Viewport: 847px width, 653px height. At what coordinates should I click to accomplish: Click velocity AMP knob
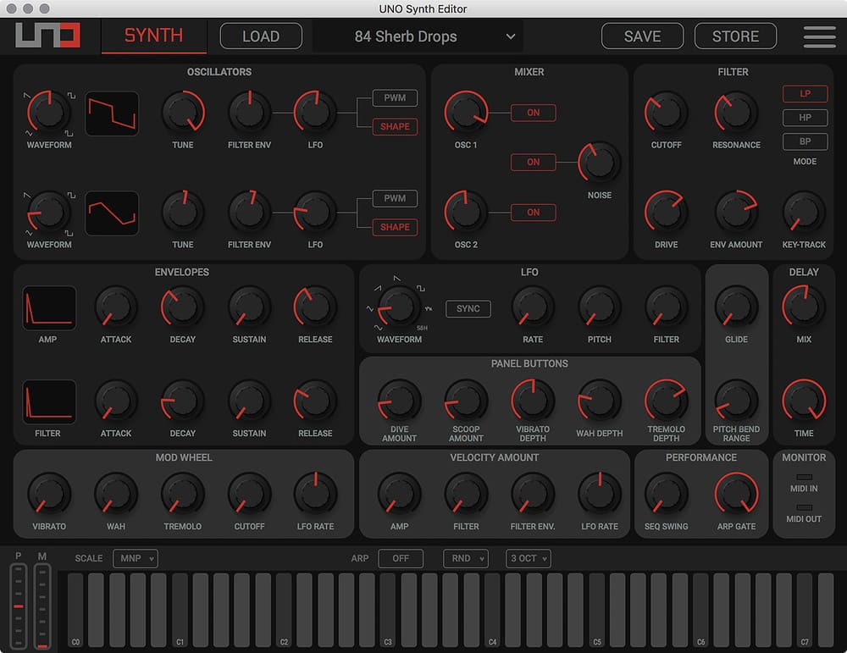pos(399,493)
